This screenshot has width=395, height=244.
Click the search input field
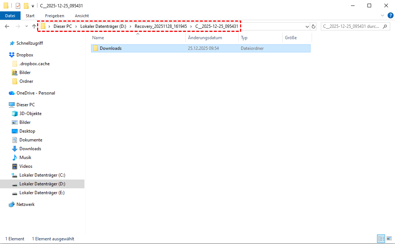coord(351,26)
